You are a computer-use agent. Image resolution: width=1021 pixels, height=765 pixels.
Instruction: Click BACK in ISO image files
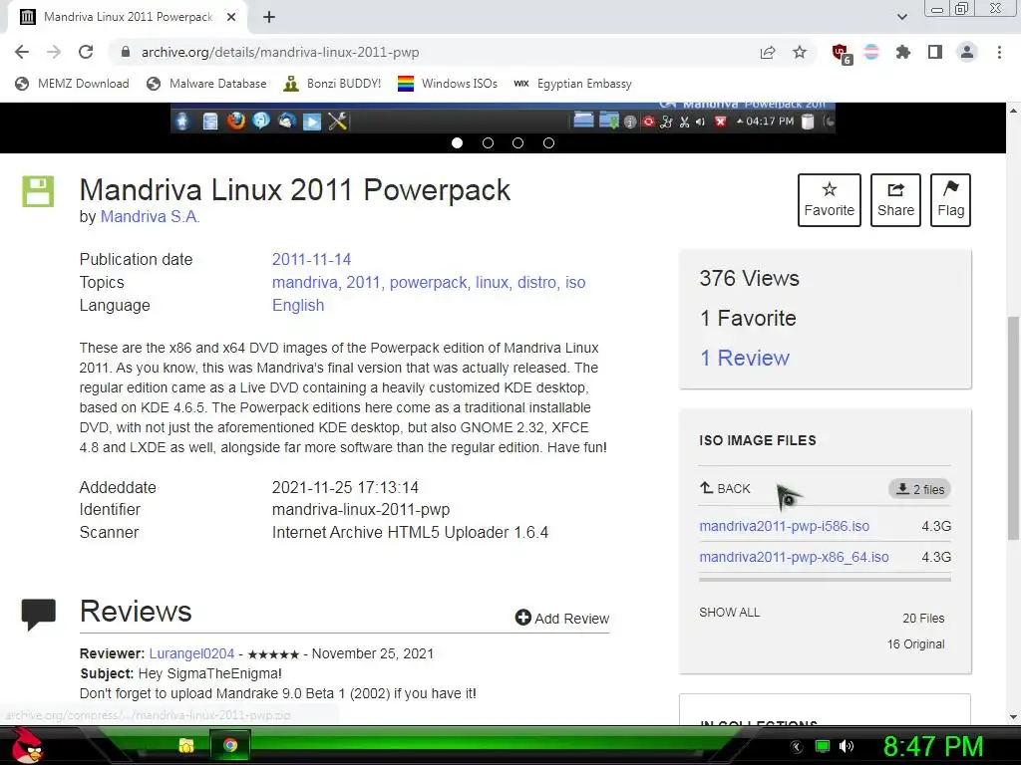pos(725,488)
